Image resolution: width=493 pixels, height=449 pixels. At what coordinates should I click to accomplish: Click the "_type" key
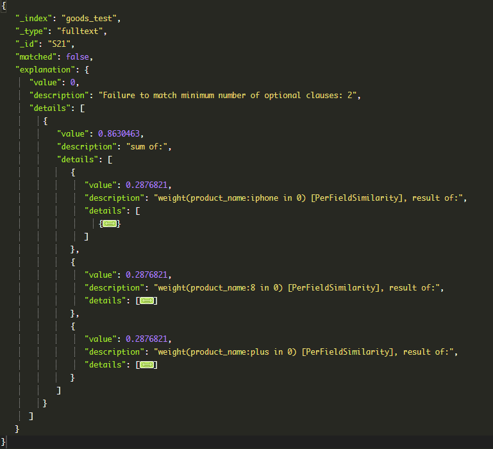[x=31, y=31]
